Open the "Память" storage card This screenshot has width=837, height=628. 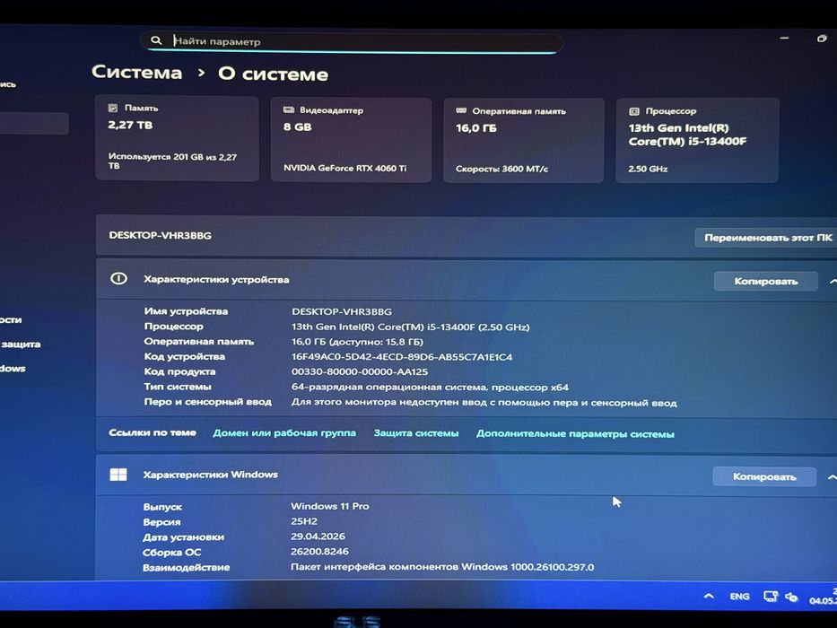[x=177, y=138]
